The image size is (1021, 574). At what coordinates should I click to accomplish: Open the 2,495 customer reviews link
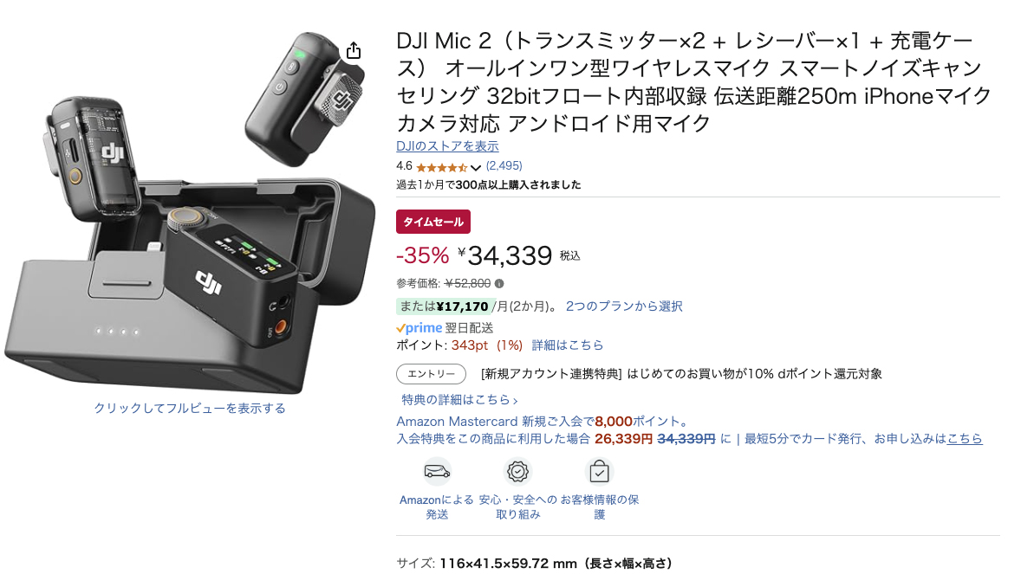pos(504,166)
